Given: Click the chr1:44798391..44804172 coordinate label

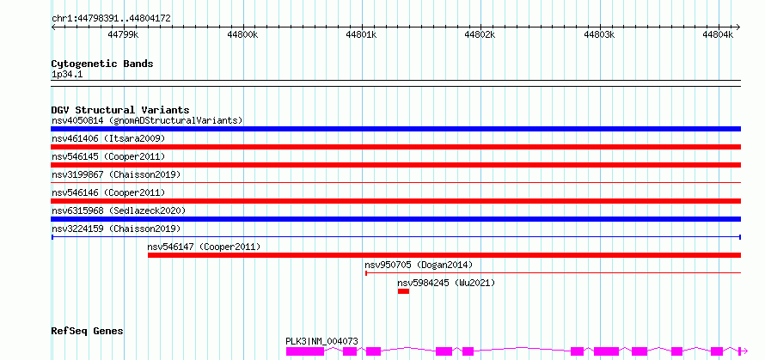Looking at the screenshot, I should pos(111,19).
